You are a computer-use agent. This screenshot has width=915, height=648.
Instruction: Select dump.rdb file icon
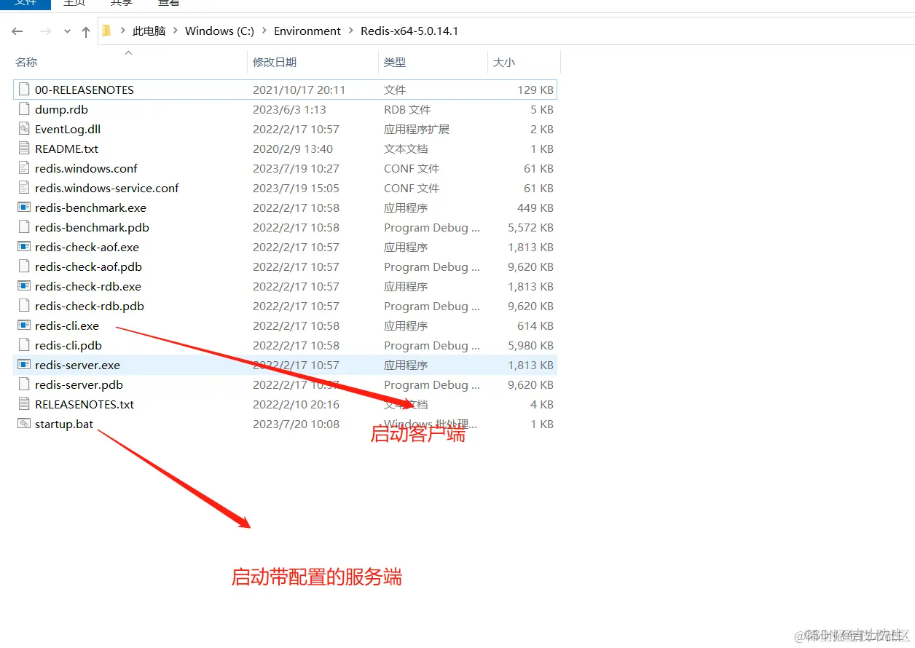24,109
